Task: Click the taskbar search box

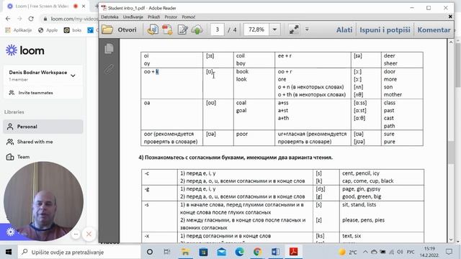Action: click(x=79, y=252)
